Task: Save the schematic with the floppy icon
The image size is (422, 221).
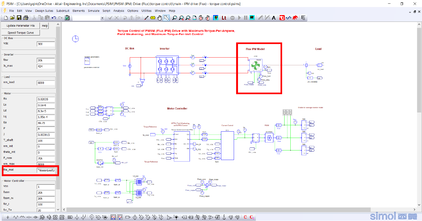Action: click(x=19, y=18)
